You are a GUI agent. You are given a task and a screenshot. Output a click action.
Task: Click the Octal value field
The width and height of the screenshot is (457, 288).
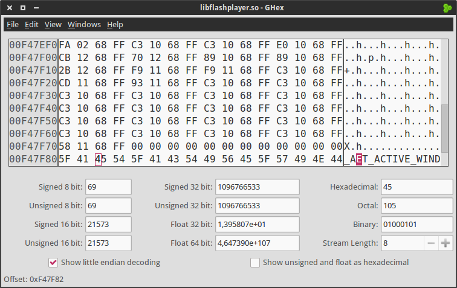point(416,206)
